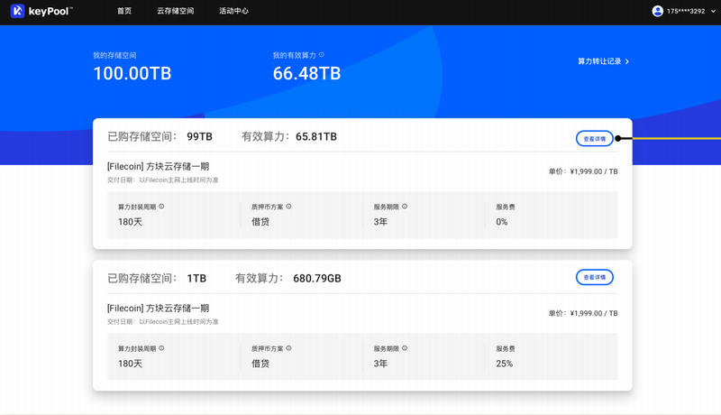Click the unit price in the 99TB card
This screenshot has width=721, height=415.
pos(583,171)
